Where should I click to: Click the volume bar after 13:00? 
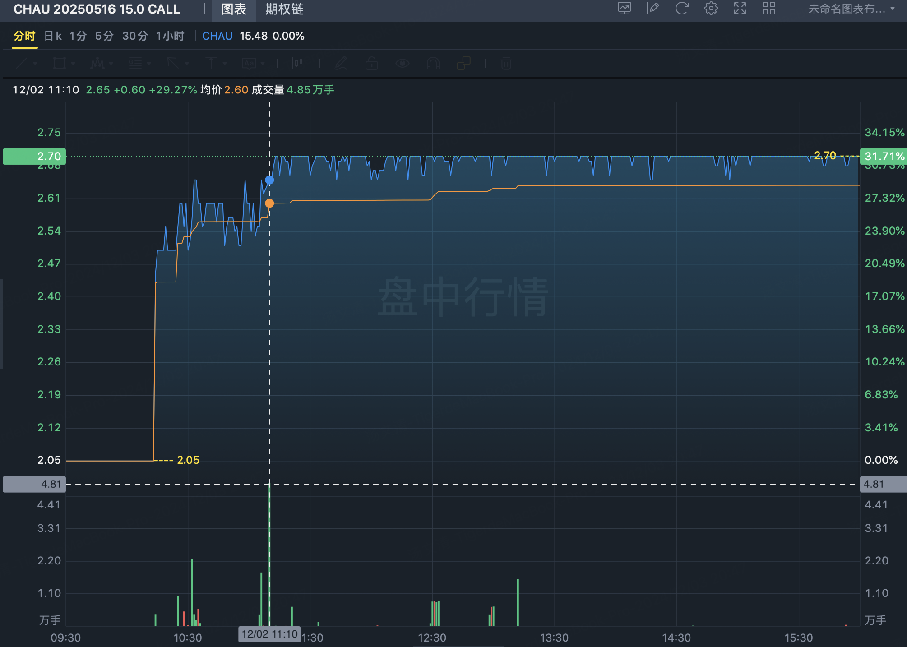518,602
